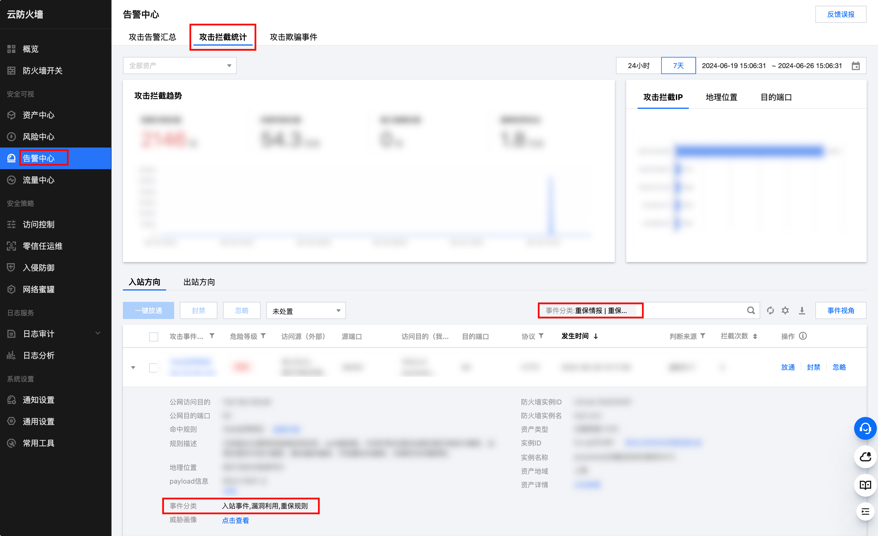The height and width of the screenshot is (536, 878).
Task: Sort by 发生时间 column
Action: coord(595,336)
